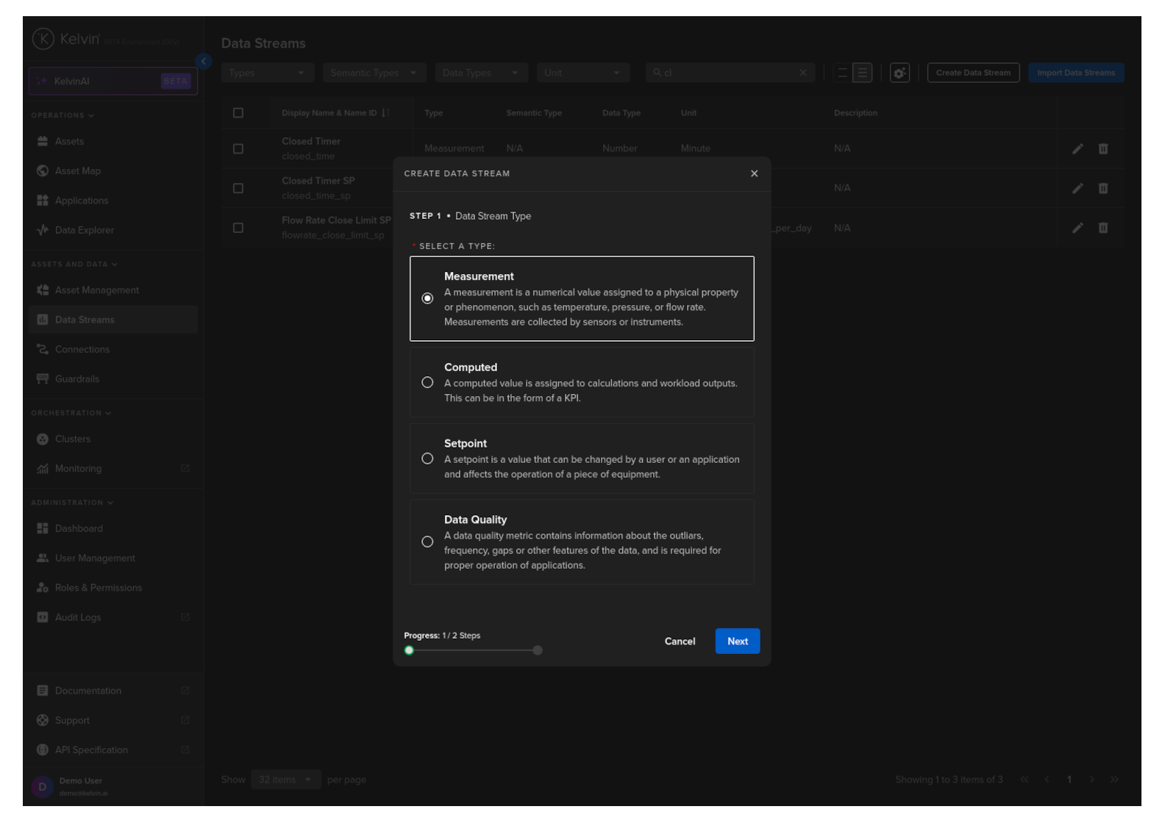1165x823 pixels.
Task: Delete the Flow Rate Close Limit SP row
Action: coord(1103,229)
